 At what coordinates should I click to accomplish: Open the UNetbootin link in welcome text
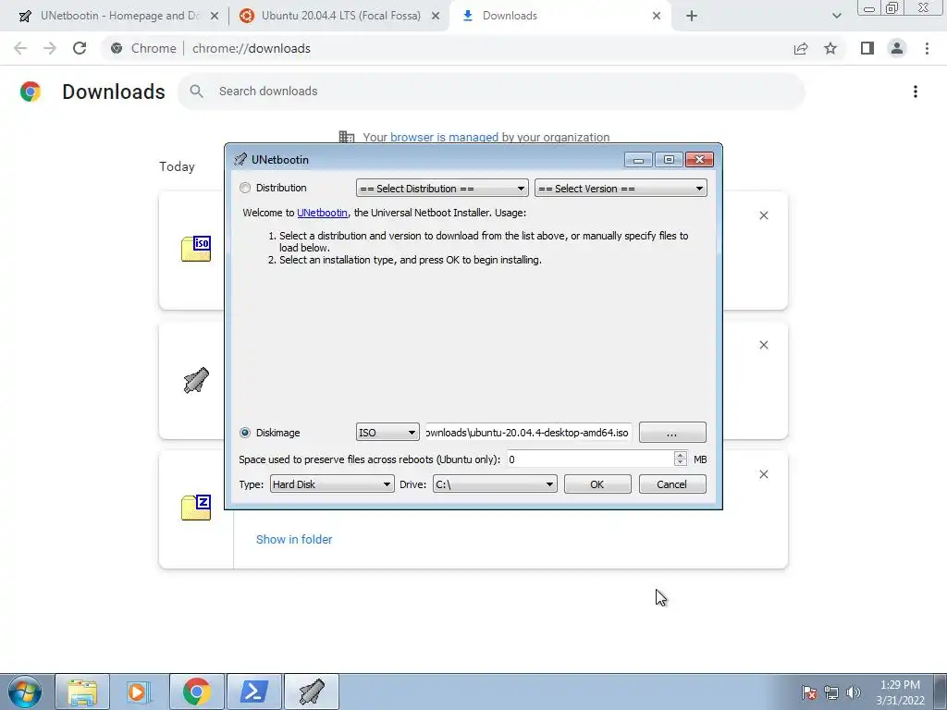coord(322,213)
